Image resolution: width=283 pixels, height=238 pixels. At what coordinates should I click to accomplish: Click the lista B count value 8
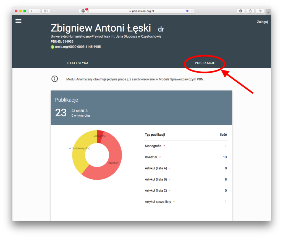[226, 179]
